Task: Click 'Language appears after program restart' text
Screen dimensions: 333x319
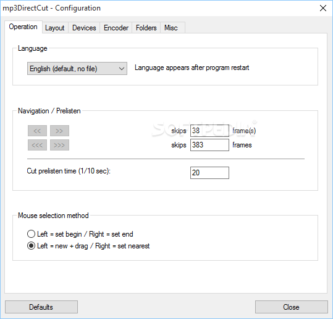Action: coord(192,68)
